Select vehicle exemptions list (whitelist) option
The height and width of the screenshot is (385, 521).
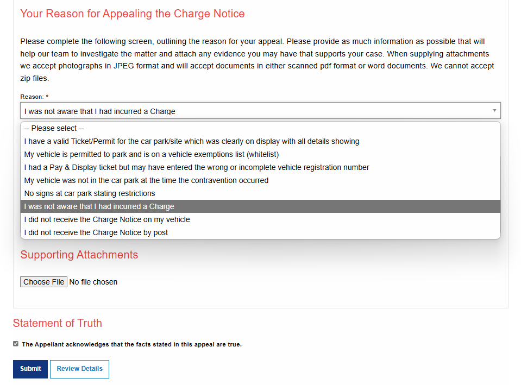(x=260, y=154)
